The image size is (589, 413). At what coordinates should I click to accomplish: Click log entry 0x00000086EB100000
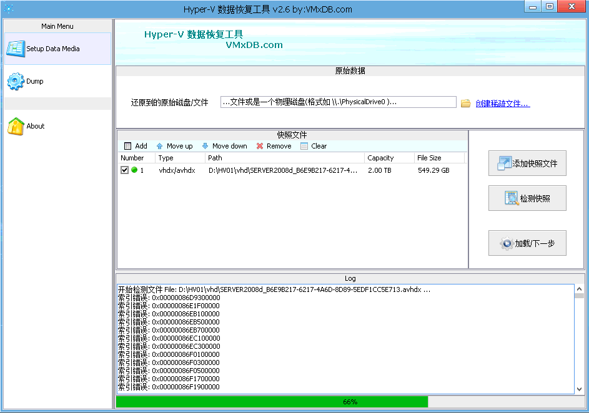[x=169, y=314]
